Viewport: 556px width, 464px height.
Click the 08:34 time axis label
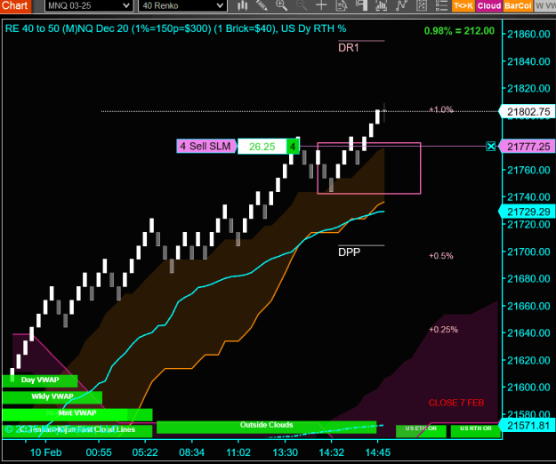click(x=192, y=452)
